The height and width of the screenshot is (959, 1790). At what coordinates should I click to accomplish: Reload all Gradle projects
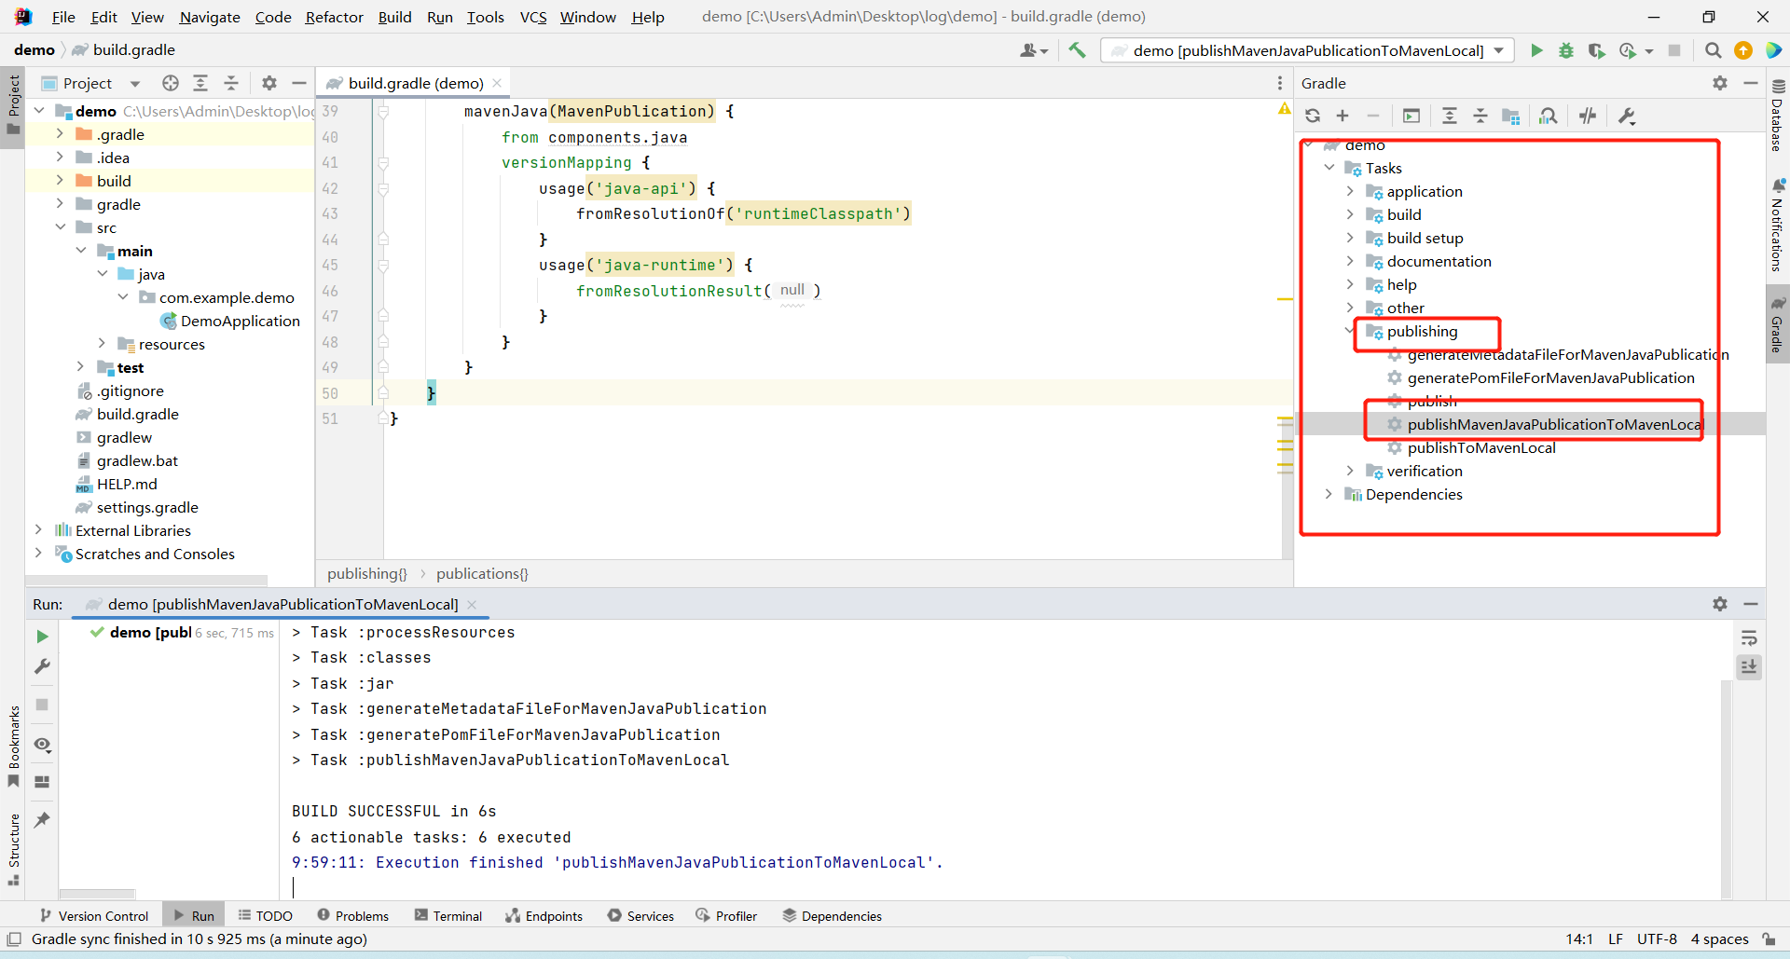coord(1313,116)
